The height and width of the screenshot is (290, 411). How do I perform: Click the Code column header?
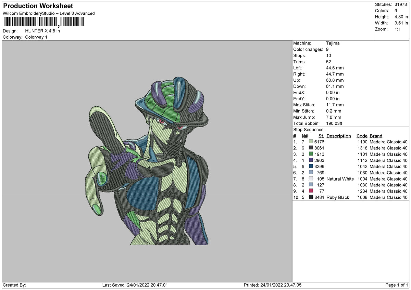coord(362,136)
